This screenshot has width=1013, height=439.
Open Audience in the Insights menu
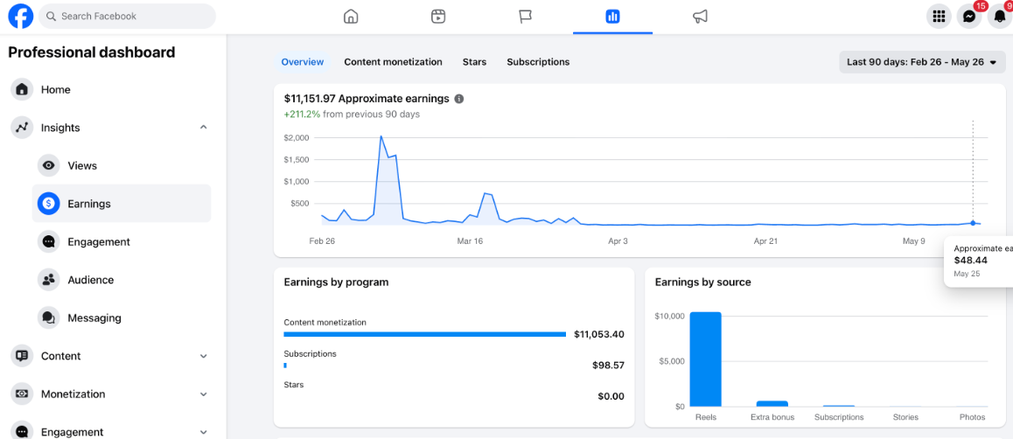[x=122, y=280]
